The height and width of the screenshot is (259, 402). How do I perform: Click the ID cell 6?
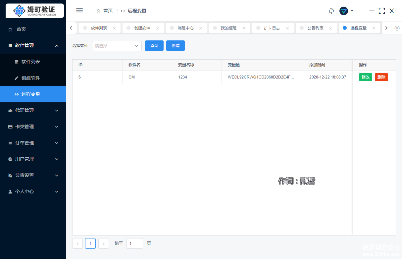coord(97,77)
